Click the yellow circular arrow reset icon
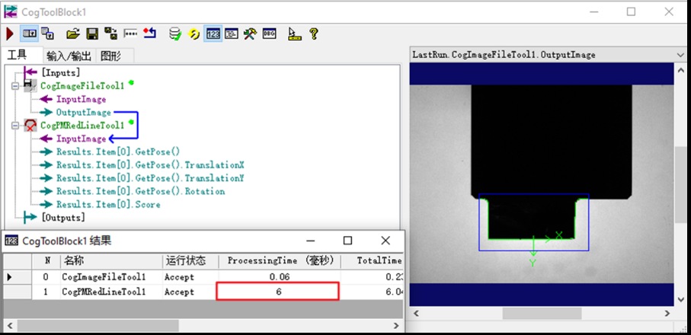The image size is (691, 335). click(194, 34)
